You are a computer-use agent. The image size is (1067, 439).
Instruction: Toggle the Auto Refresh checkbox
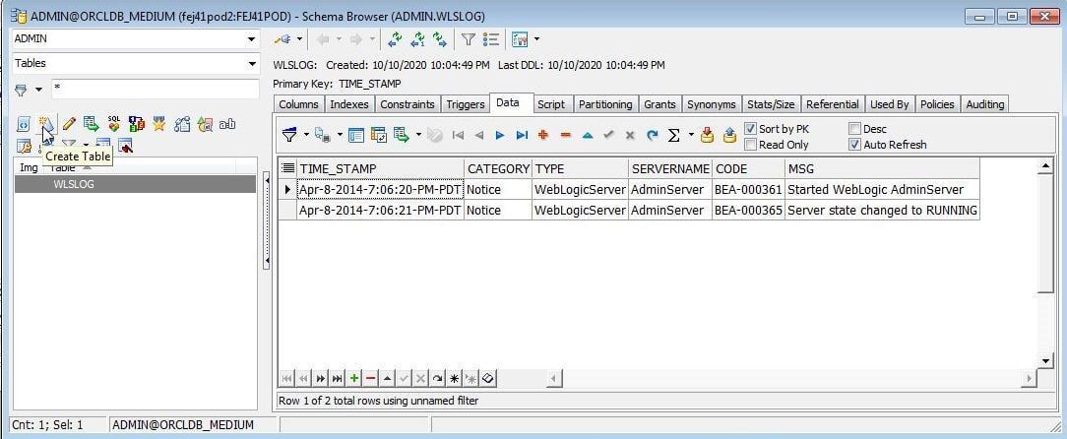click(x=854, y=145)
